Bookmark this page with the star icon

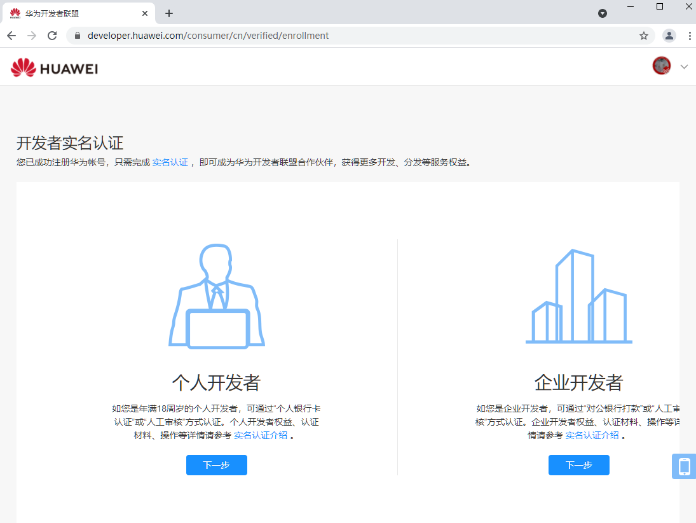coord(644,36)
